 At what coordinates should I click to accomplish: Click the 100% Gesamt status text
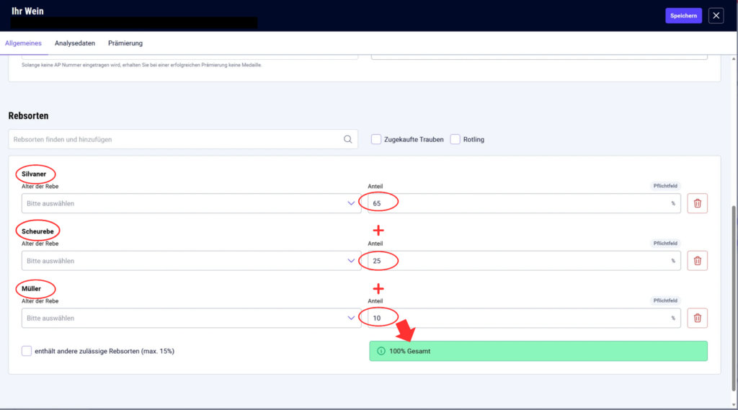(x=409, y=351)
